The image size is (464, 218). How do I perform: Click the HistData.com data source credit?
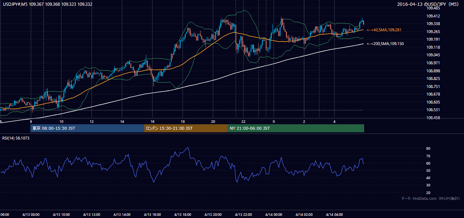click(431, 198)
